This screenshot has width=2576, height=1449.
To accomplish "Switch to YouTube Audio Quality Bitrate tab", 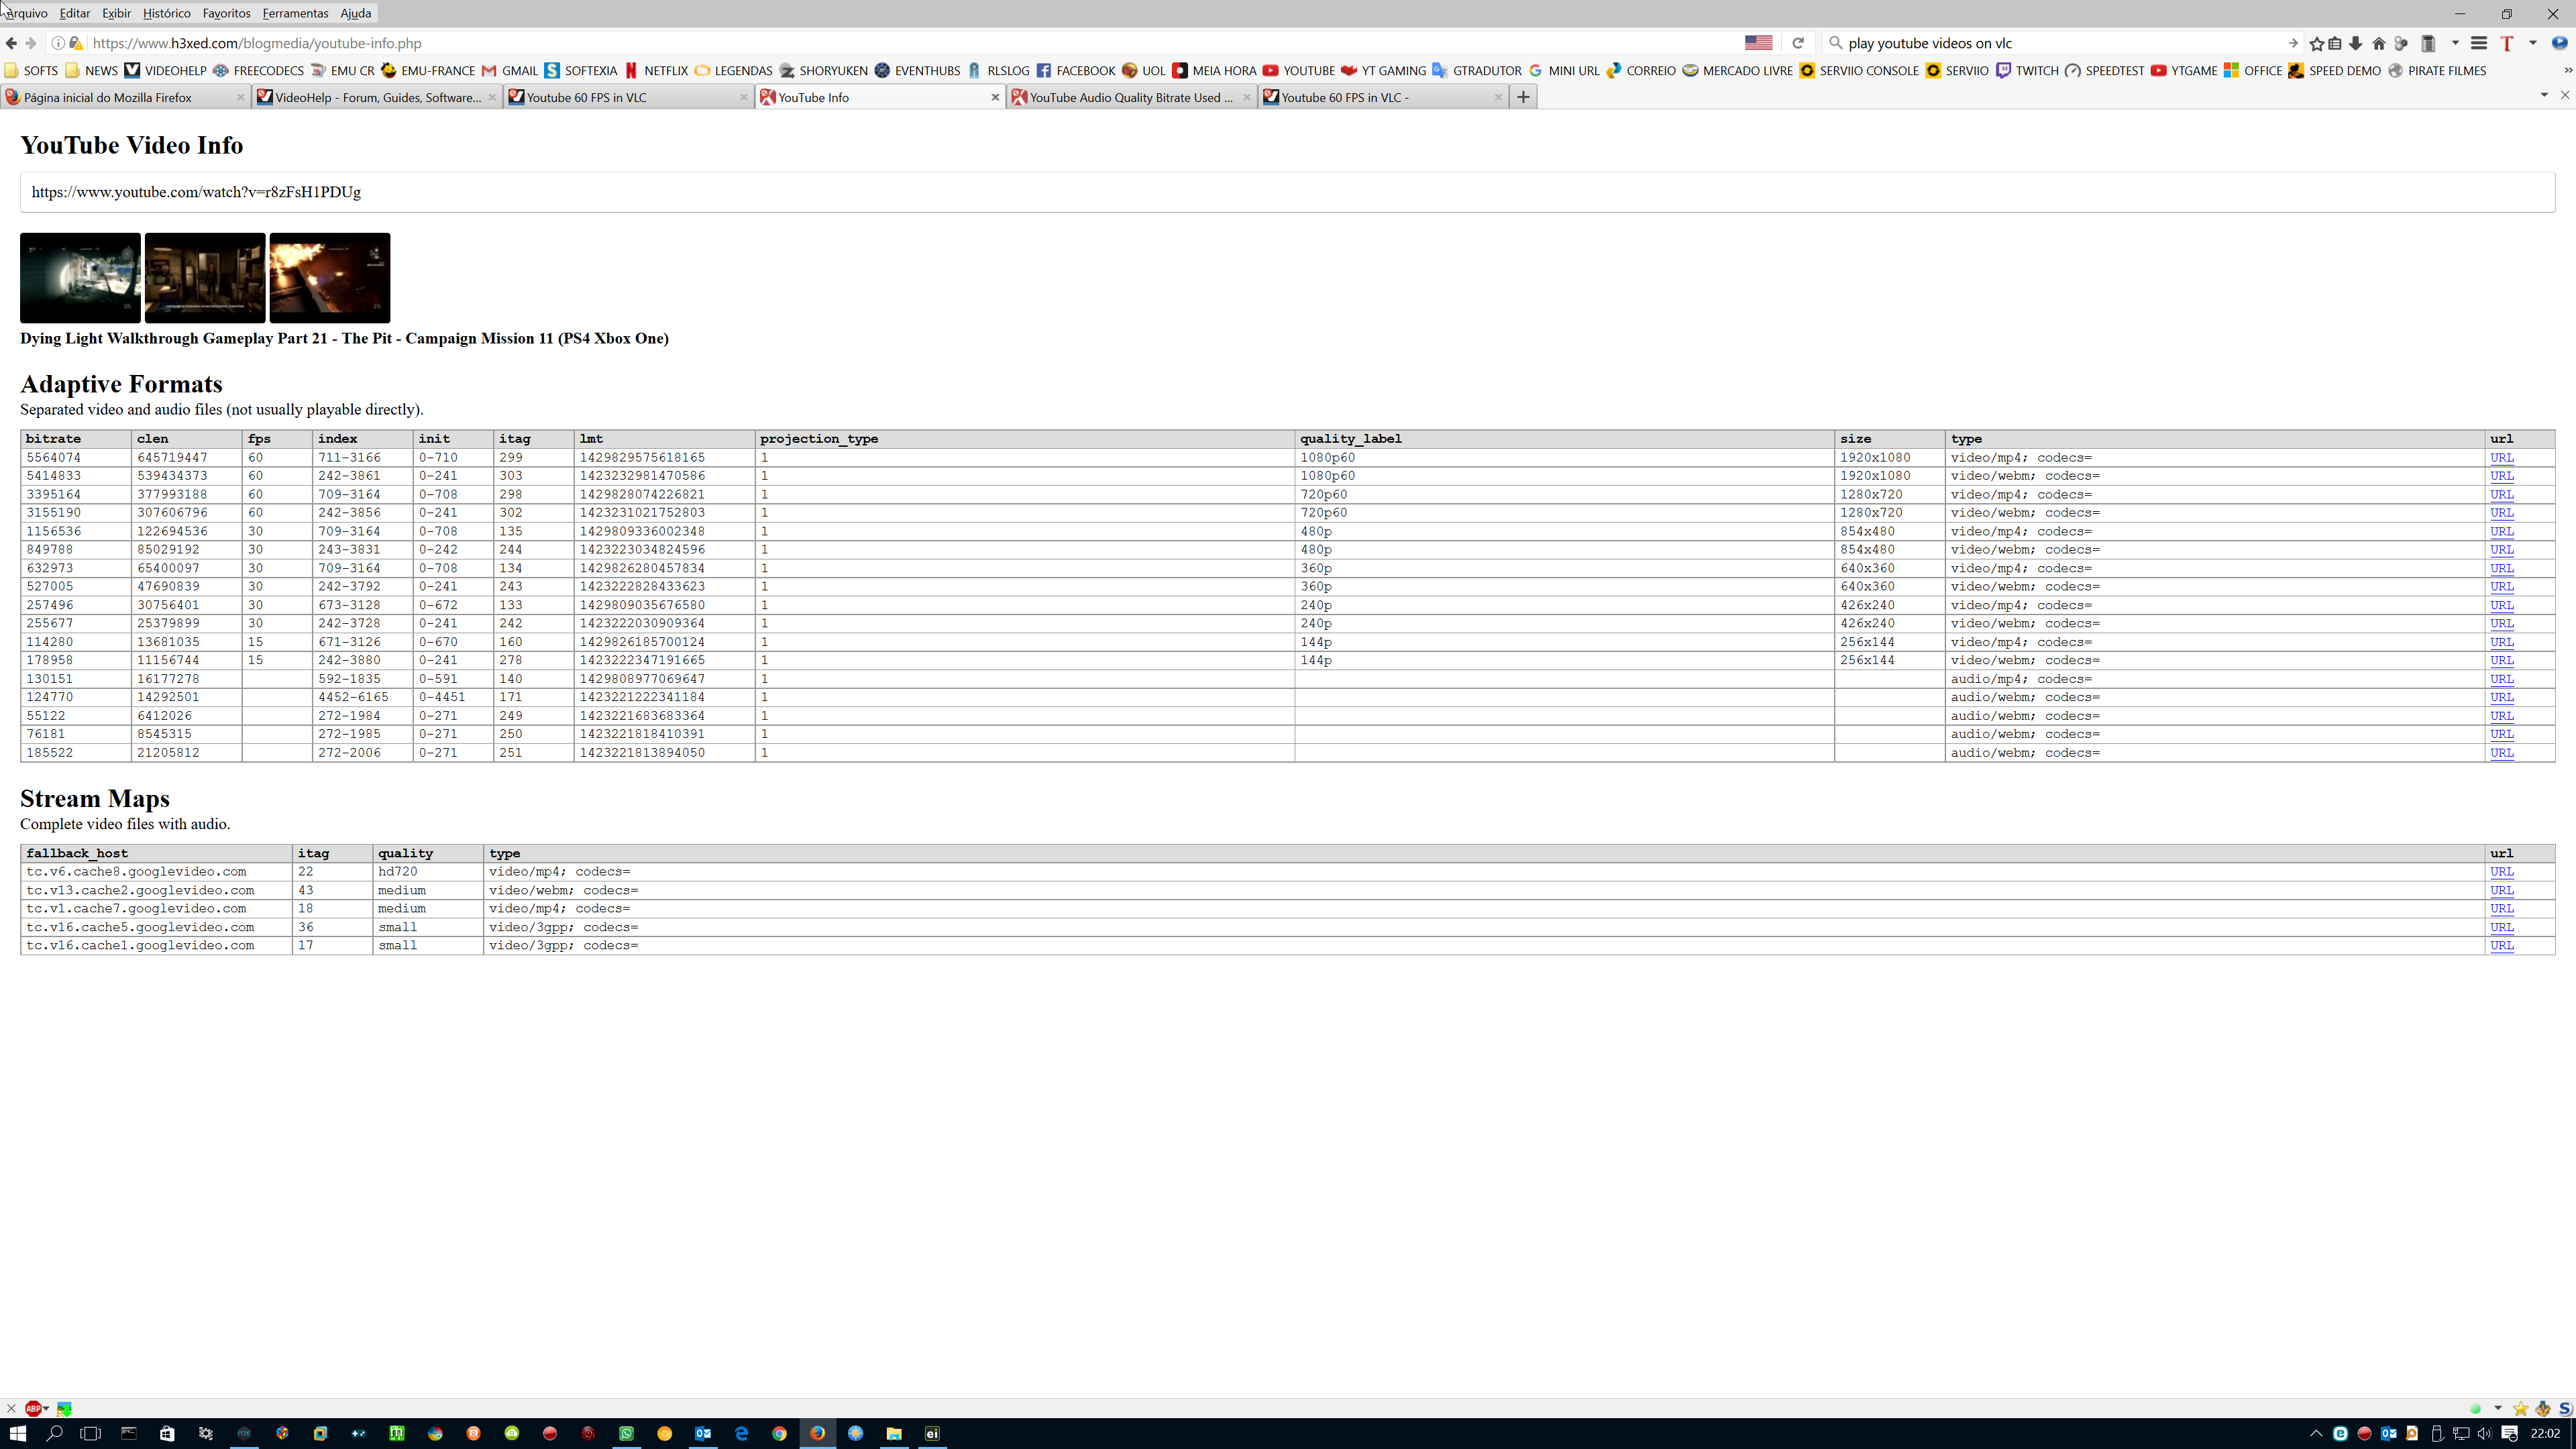I will click(1131, 97).
